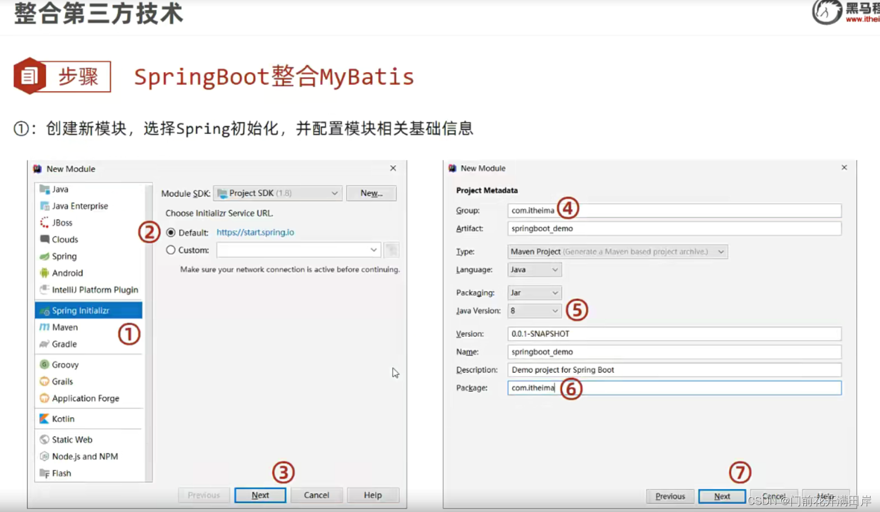
Task: Select Custom Initializr URL radio button
Action: (x=170, y=250)
